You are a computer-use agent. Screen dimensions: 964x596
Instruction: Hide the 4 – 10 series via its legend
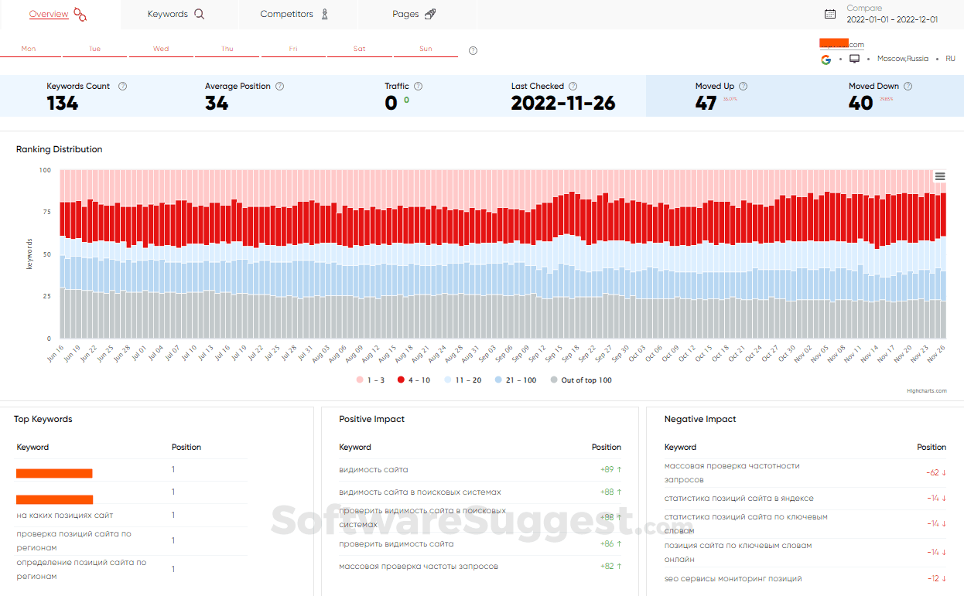click(x=417, y=380)
